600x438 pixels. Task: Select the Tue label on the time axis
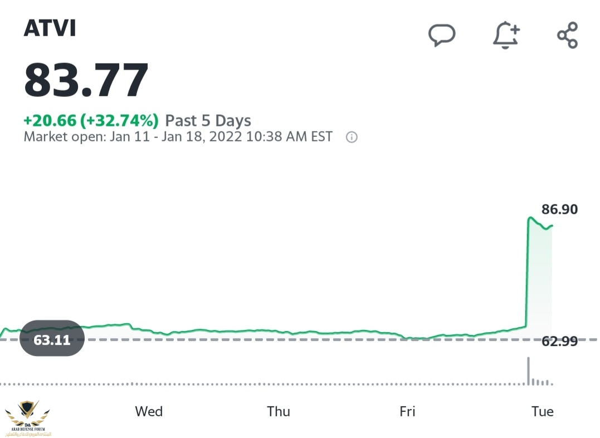click(542, 411)
